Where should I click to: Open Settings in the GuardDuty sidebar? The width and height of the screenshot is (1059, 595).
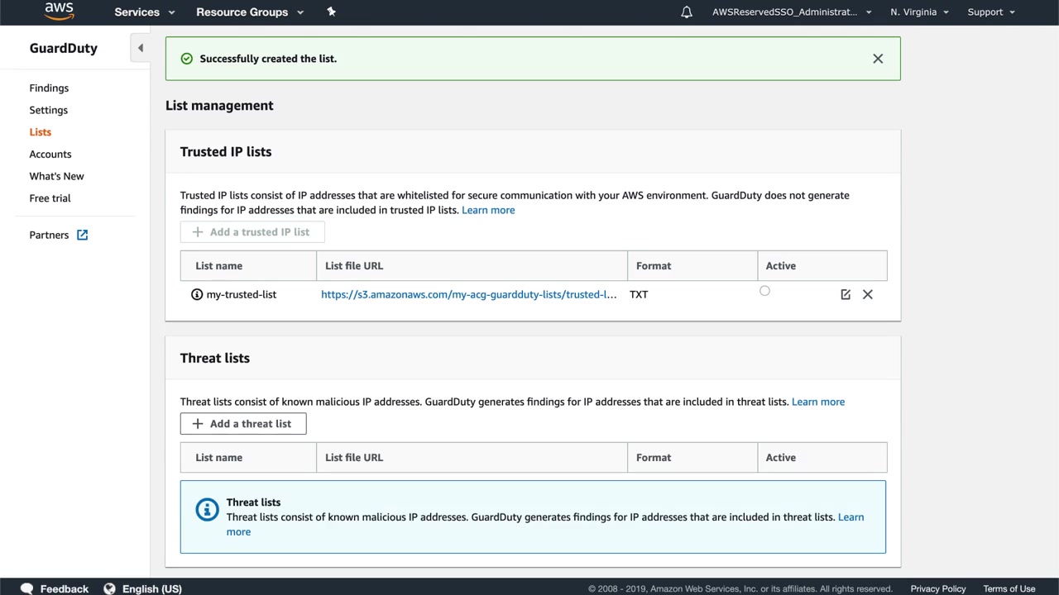click(49, 110)
